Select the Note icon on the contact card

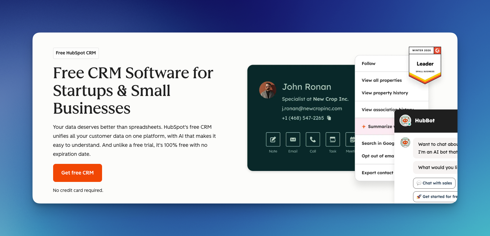pyautogui.click(x=273, y=139)
